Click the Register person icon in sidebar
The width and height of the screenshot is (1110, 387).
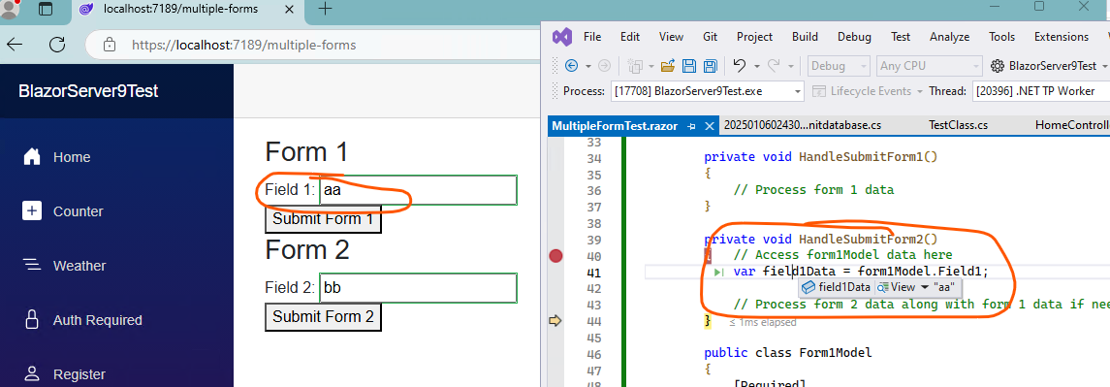coord(32,373)
